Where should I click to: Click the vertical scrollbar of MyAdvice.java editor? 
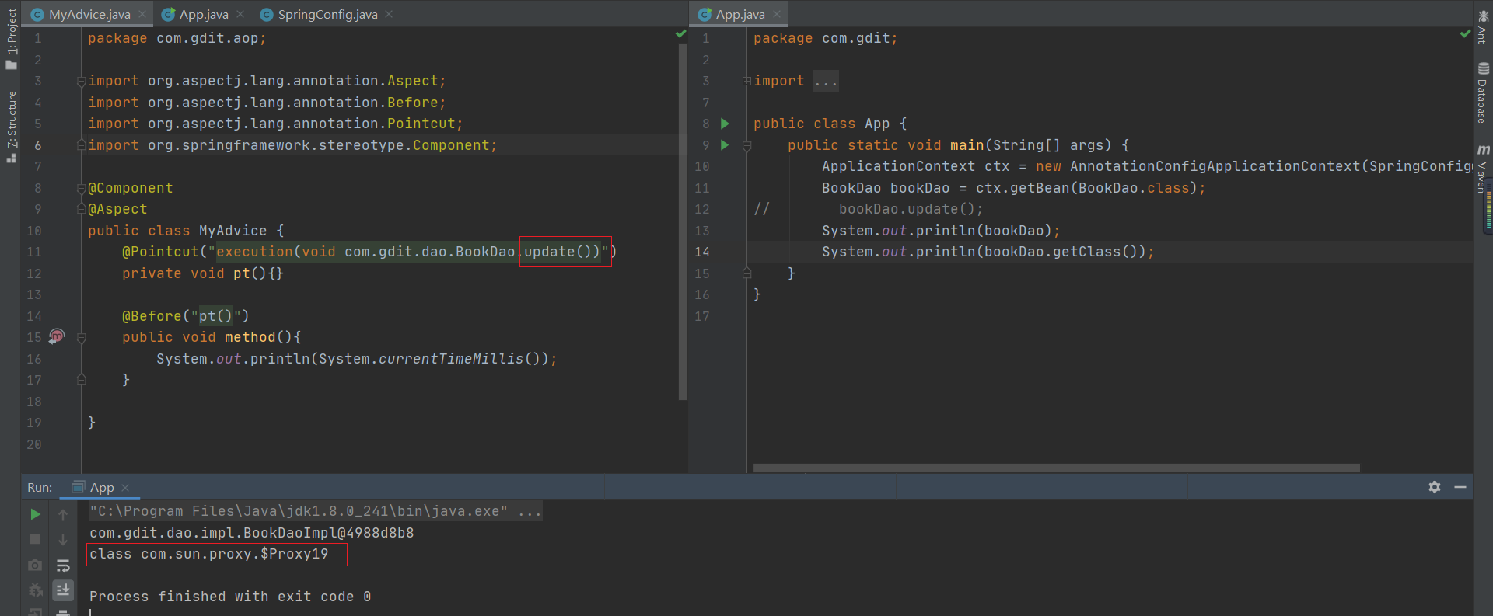682,221
